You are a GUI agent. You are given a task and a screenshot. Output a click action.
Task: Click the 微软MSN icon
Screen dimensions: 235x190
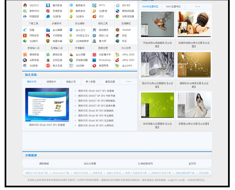pyautogui.click(x=25, y=11)
